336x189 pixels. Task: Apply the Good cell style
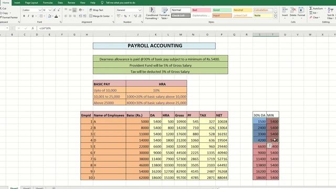222,10
